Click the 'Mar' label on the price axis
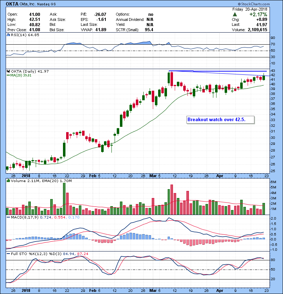The height and width of the screenshot is (294, 283). coord(153,176)
